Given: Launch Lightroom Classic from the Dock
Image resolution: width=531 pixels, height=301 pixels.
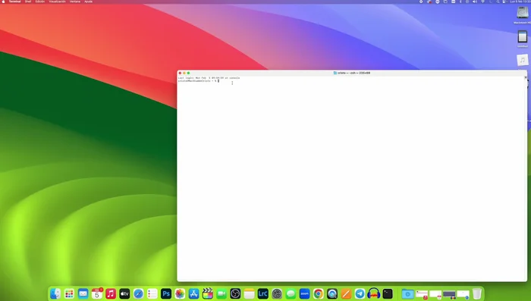Looking at the screenshot, I should (262, 293).
